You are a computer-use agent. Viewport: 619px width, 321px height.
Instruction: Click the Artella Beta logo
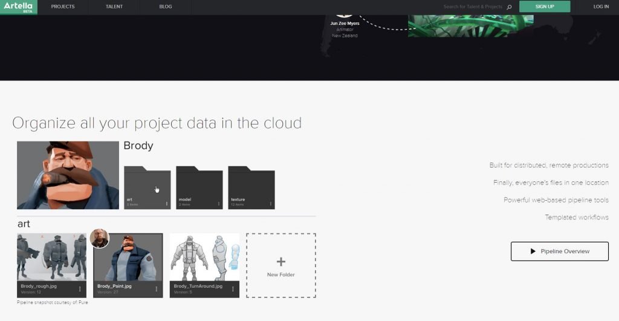(x=18, y=7)
